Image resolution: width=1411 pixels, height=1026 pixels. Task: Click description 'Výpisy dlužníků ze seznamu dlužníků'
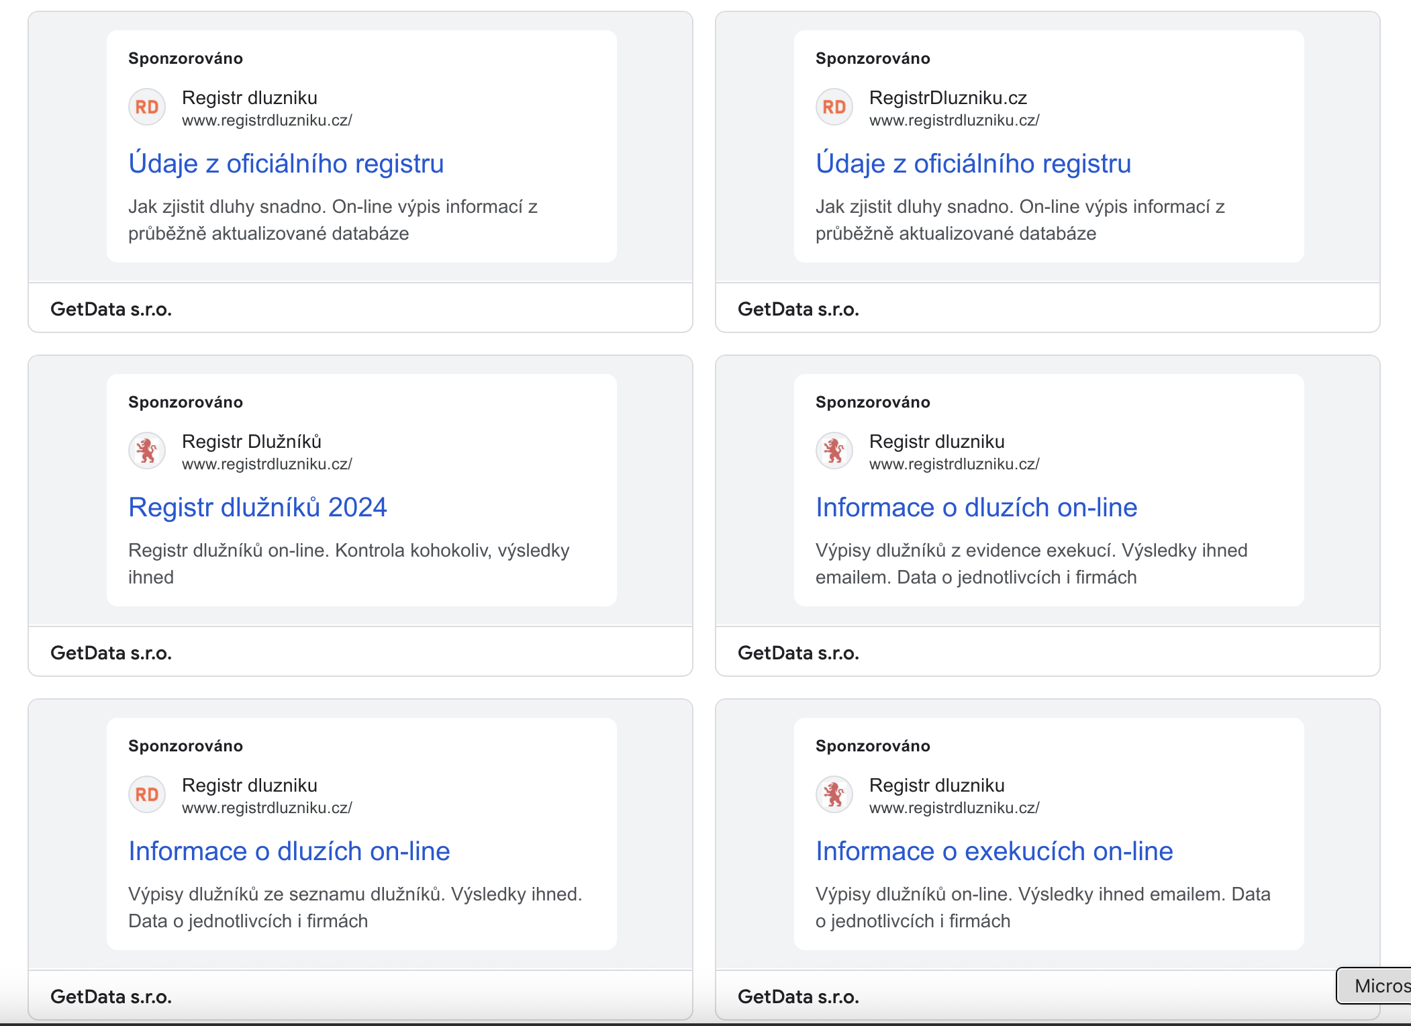tap(355, 908)
